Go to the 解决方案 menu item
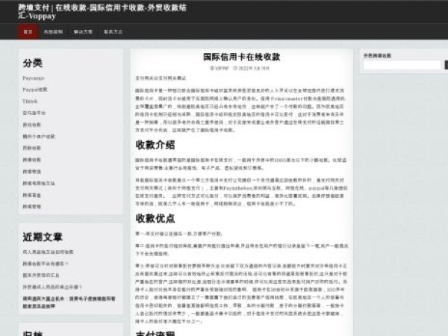 tap(84, 32)
